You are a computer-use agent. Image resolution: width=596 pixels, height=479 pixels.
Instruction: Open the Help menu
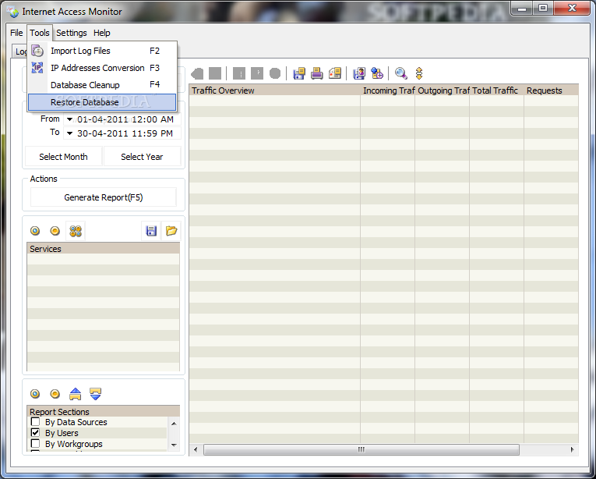(x=102, y=33)
